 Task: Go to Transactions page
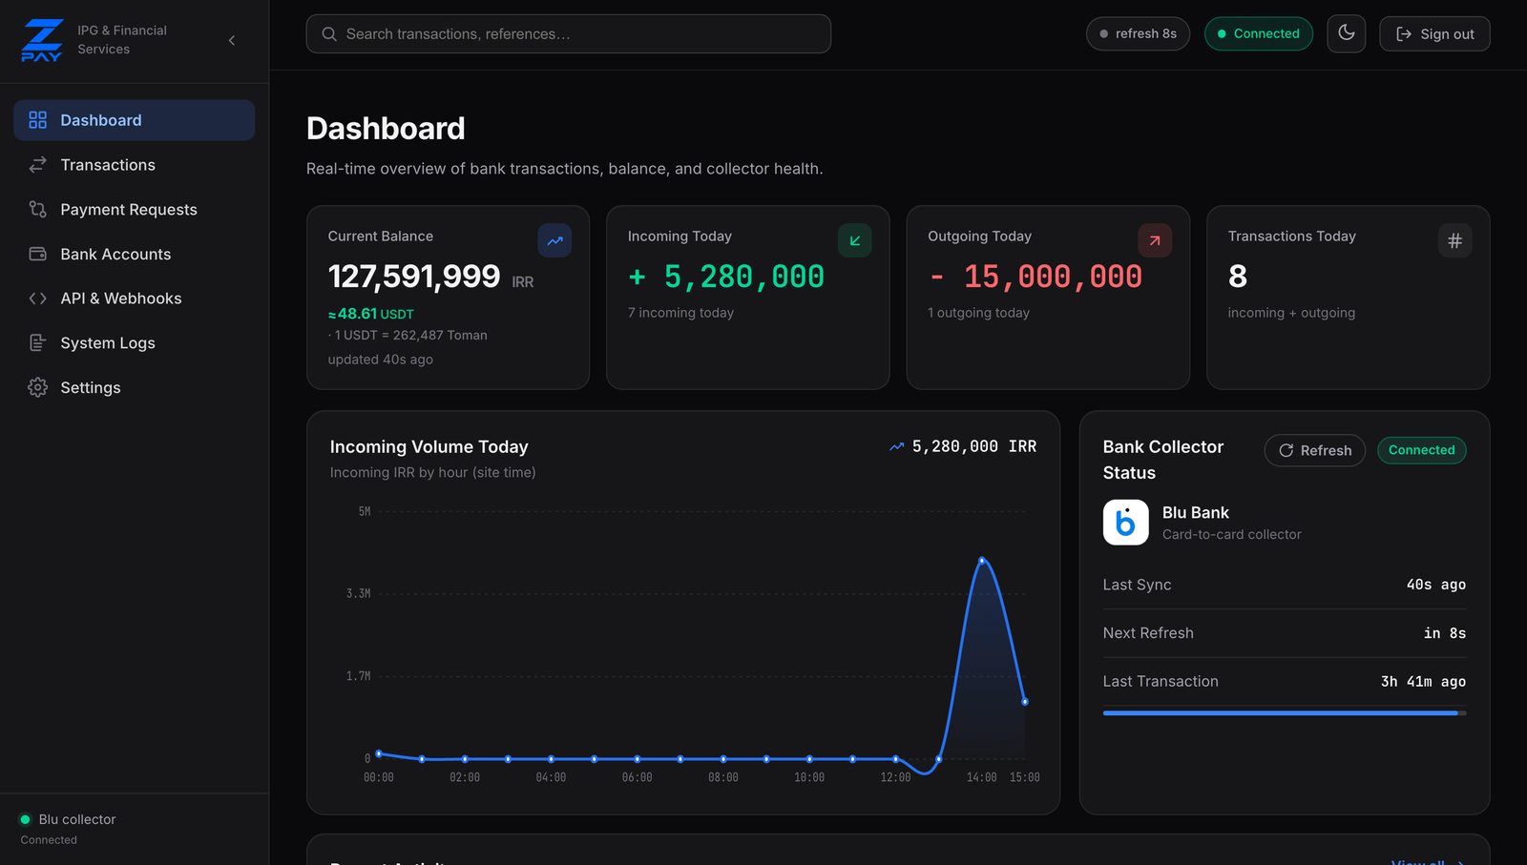(134, 165)
